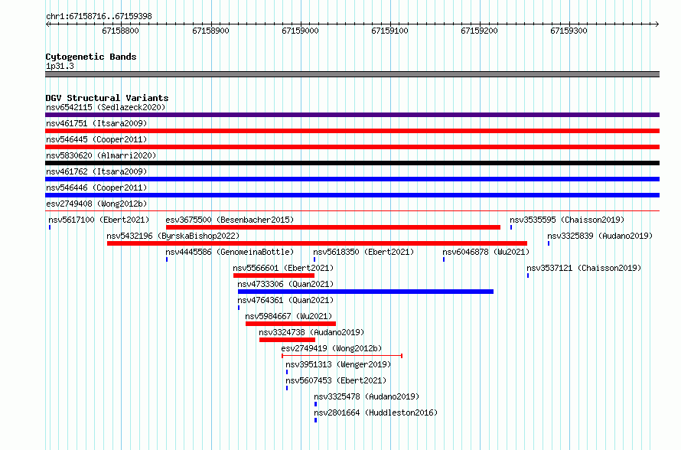This screenshot has width=681, height=450.
Task: Click ruler position 67159200
Action: coord(479,31)
